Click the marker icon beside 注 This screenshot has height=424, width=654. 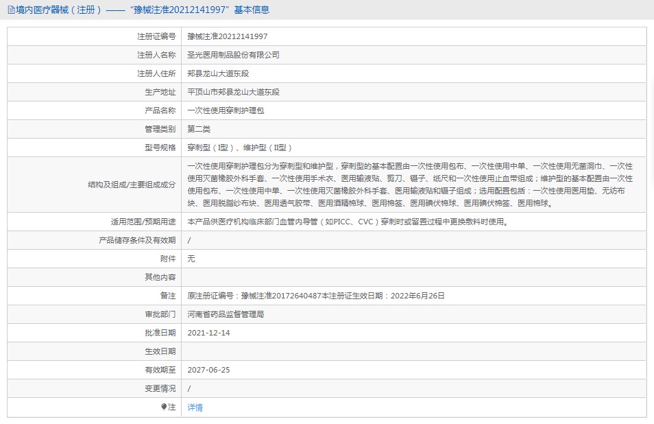[164, 407]
